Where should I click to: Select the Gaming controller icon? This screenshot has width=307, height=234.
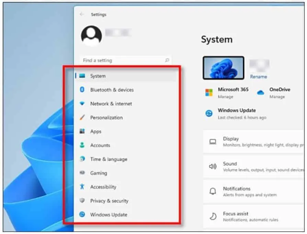pos(82,173)
